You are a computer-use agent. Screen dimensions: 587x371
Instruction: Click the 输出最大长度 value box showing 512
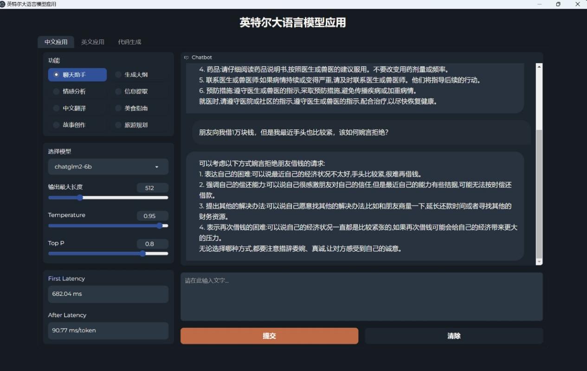(x=153, y=187)
